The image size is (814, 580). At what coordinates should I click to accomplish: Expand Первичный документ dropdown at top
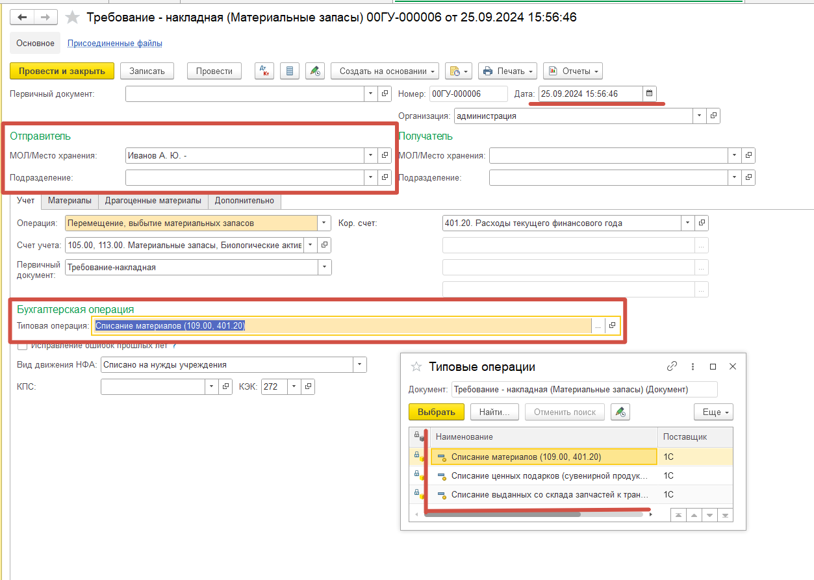click(370, 94)
